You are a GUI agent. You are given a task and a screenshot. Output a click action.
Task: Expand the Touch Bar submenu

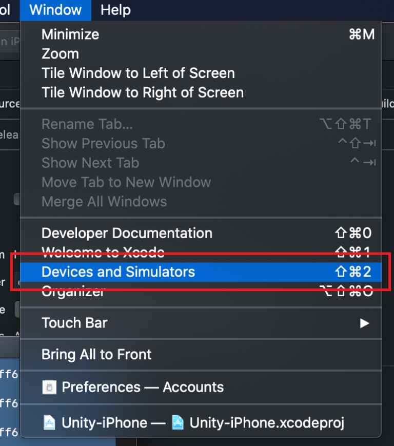[74, 323]
